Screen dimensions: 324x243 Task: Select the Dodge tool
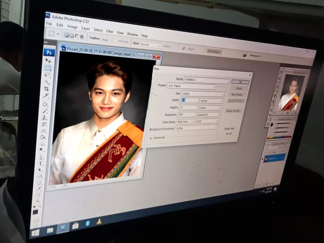[41, 149]
